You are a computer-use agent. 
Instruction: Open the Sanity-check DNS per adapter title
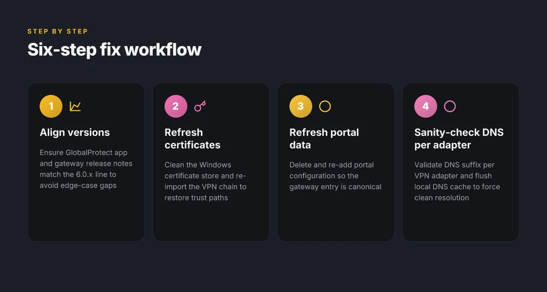(459, 139)
